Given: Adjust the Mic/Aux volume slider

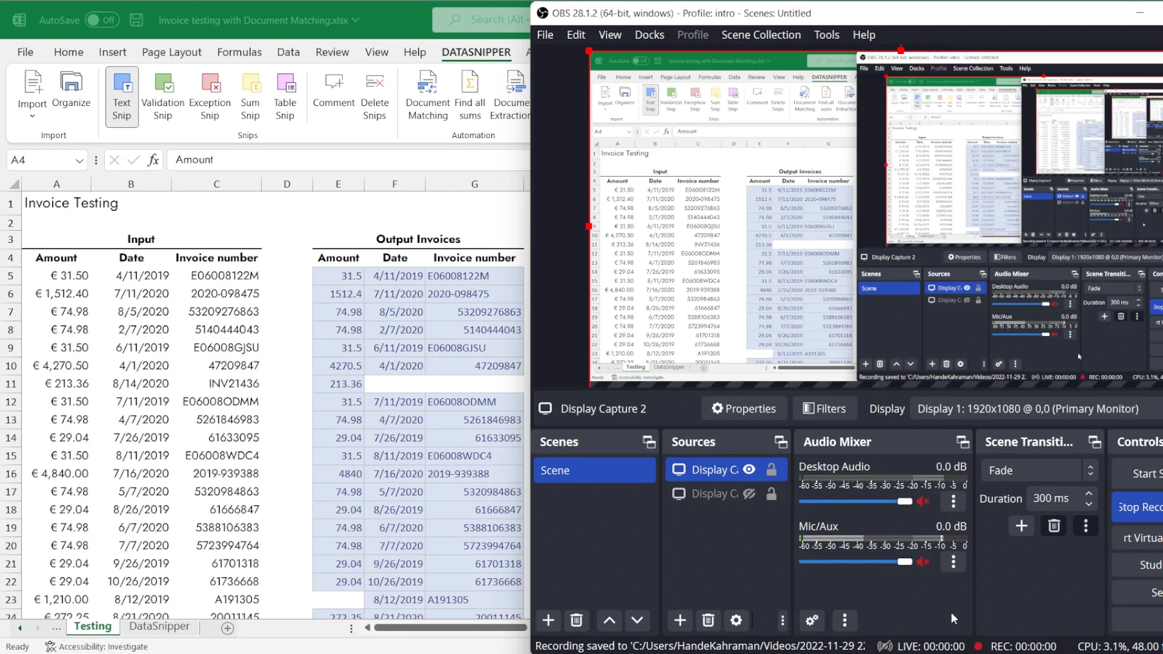Looking at the screenshot, I should coord(904,562).
